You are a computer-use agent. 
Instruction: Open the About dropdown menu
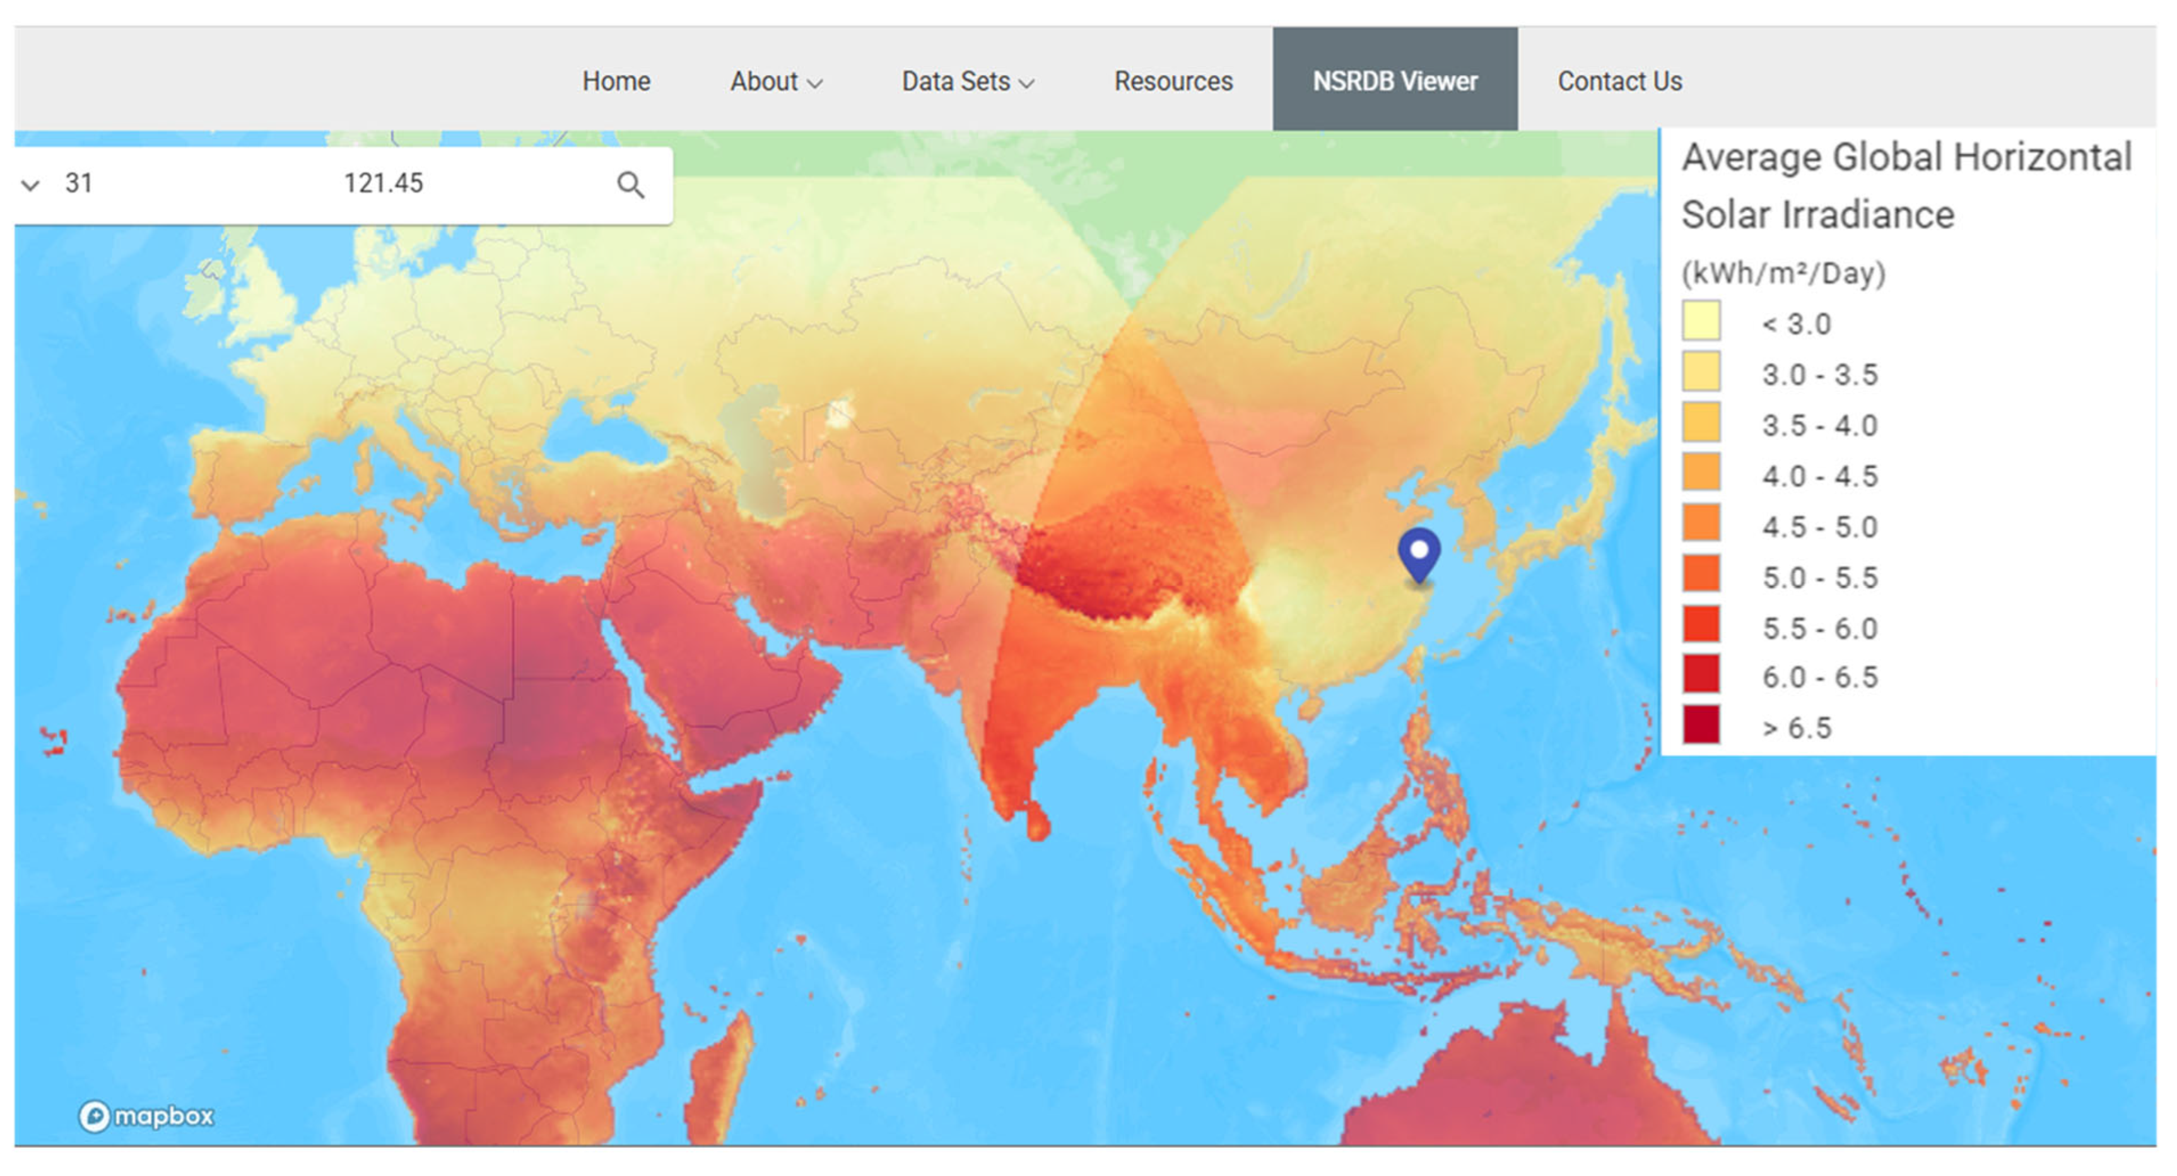[x=775, y=81]
